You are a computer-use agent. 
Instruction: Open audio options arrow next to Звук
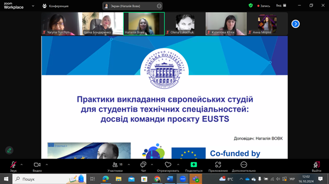pos(21,165)
